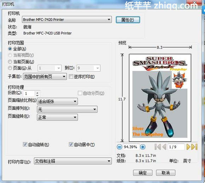Confirm printing with 确定 button
Image resolution: width=205 pixels, height=183 pixels.
(143, 173)
